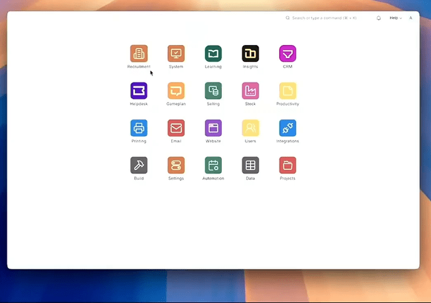The image size is (431, 303).
Task: Open the notifications bell
Action: click(x=379, y=18)
